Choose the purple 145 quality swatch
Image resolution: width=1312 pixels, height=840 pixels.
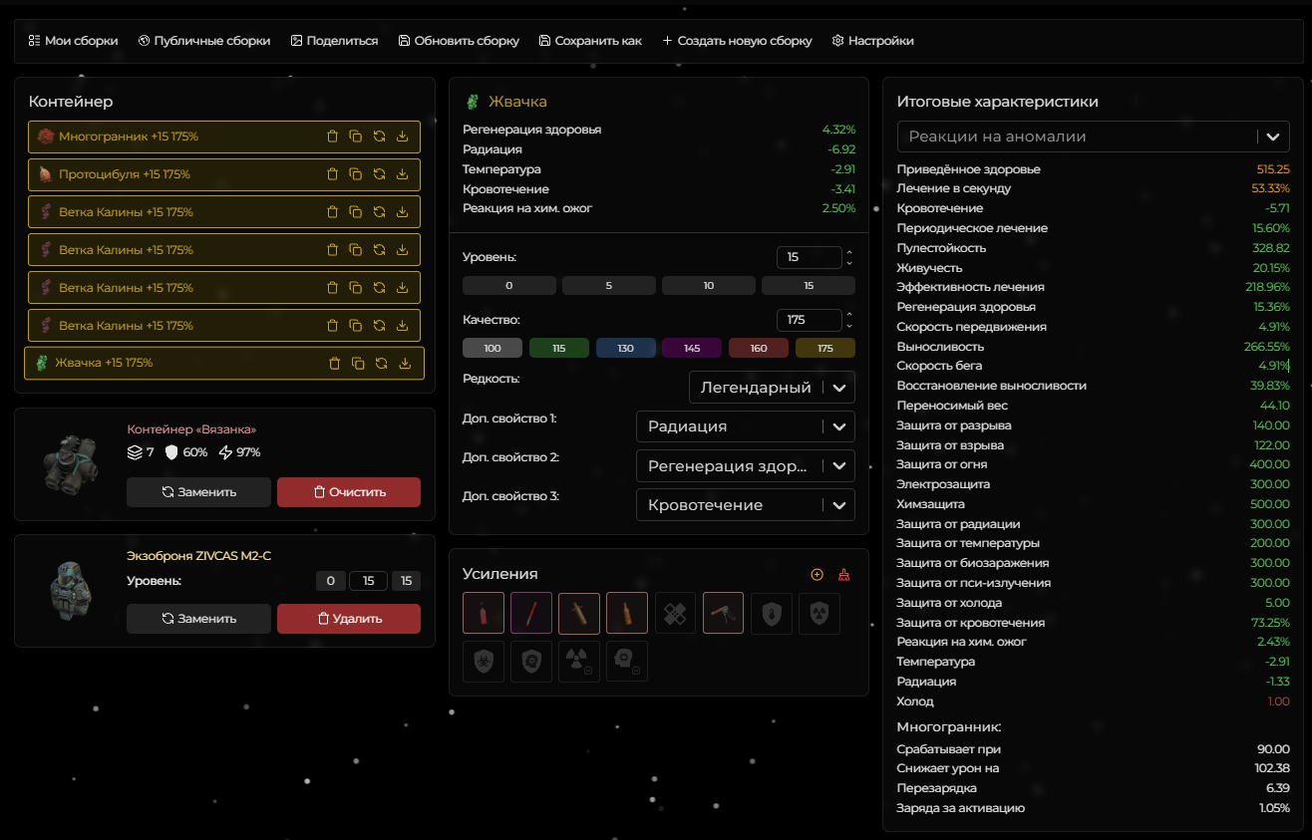point(692,348)
